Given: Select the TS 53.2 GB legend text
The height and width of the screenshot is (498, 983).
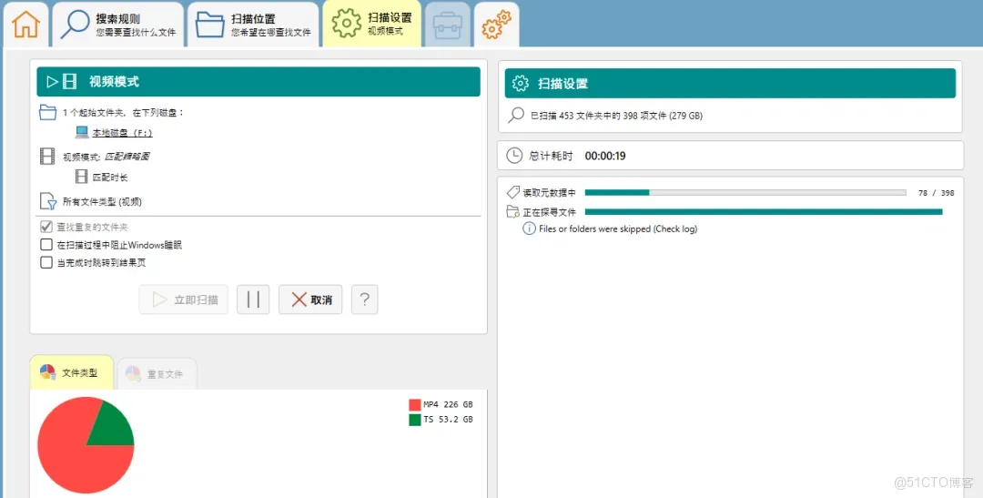Looking at the screenshot, I should pos(448,420).
